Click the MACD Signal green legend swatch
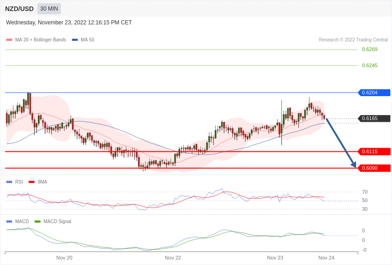This screenshot has height=265, width=392. click(x=37, y=222)
